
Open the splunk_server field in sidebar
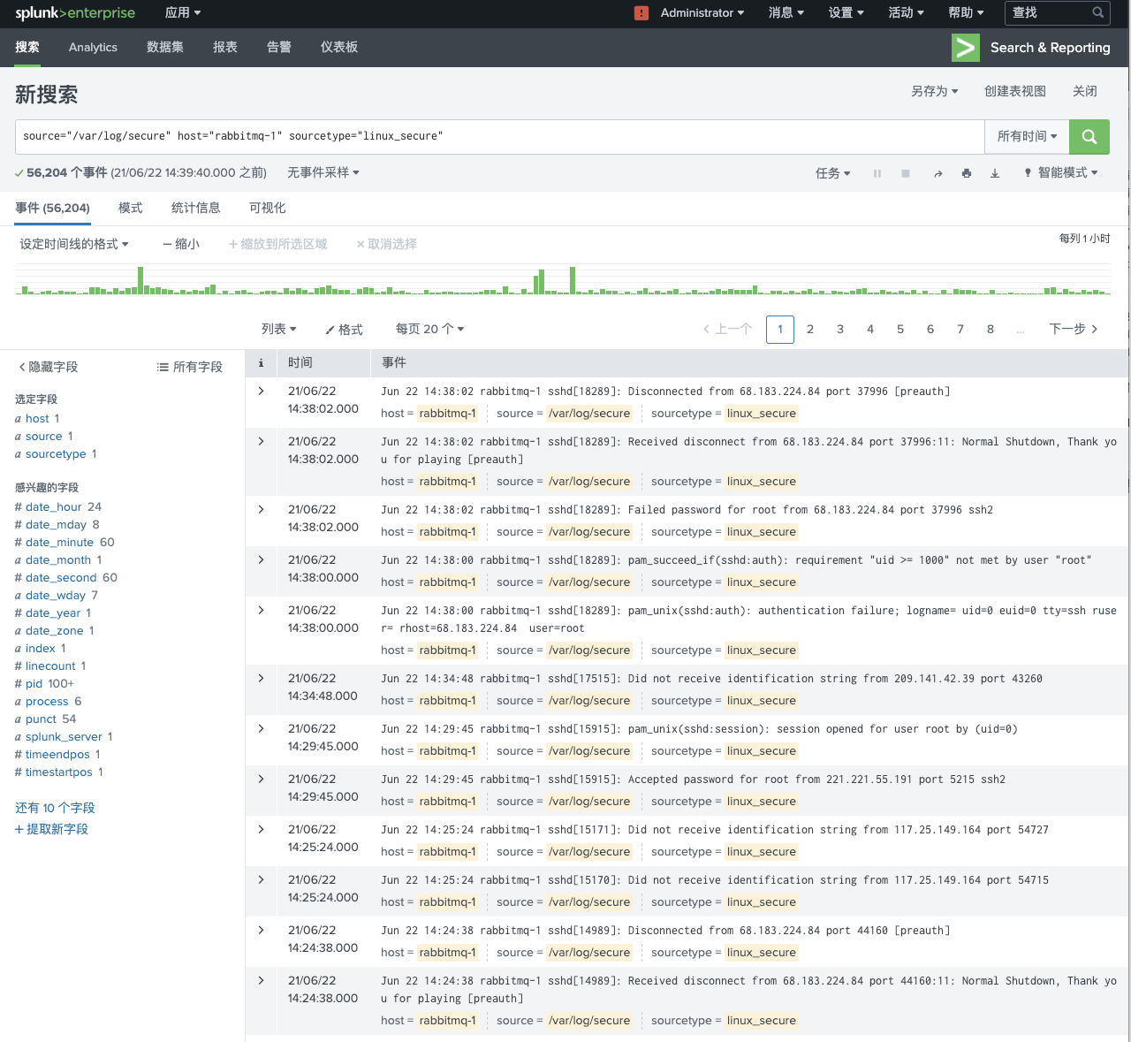pyautogui.click(x=64, y=736)
